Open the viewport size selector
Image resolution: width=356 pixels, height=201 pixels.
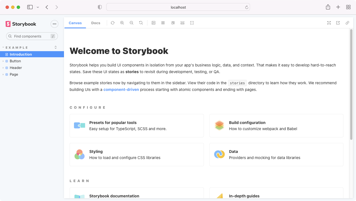point(173,23)
